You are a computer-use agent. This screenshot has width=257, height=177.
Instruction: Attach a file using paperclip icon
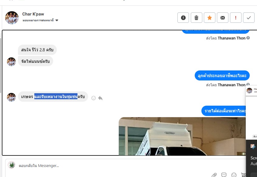click(x=214, y=175)
